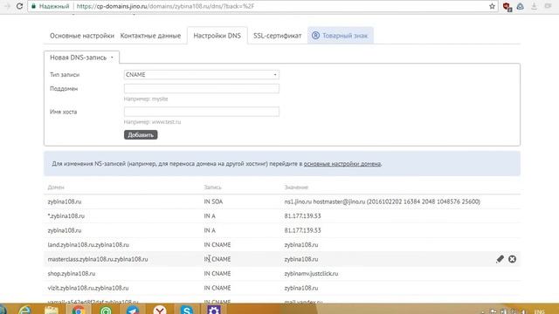The image size is (559, 314).
Task: Click the Домен column header
Action: click(56, 188)
